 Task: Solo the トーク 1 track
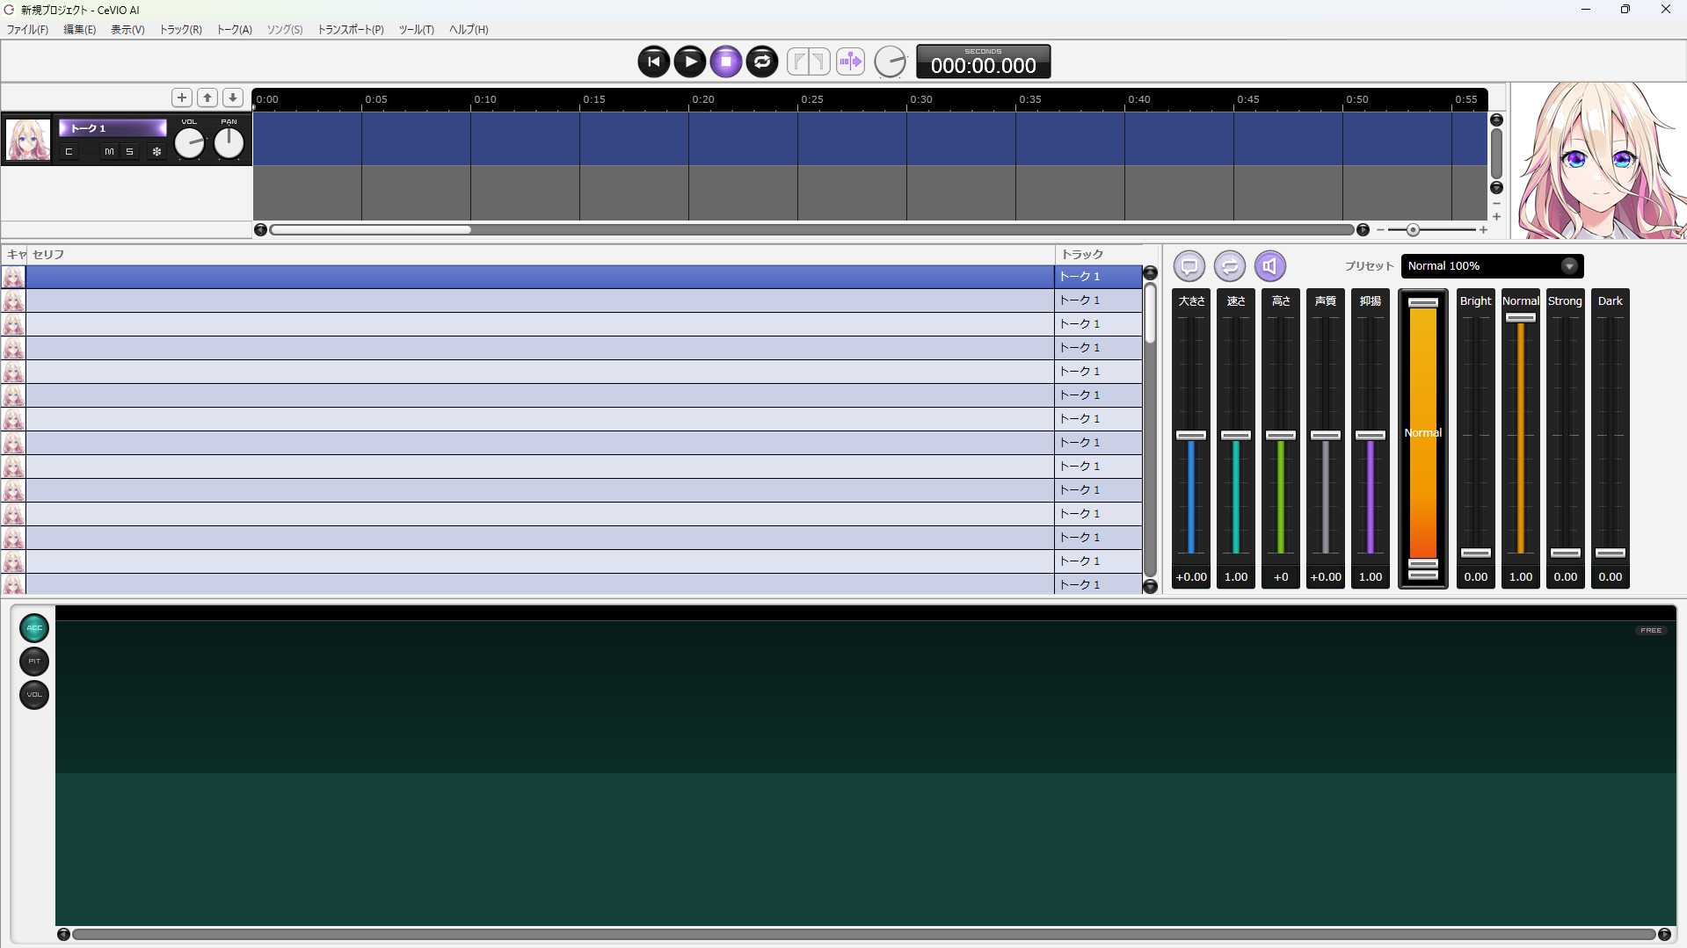click(x=129, y=152)
